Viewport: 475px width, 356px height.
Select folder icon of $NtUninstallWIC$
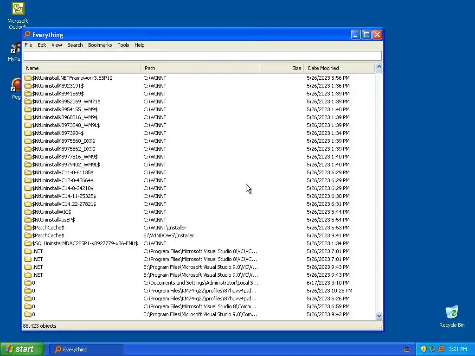[x=28, y=211]
